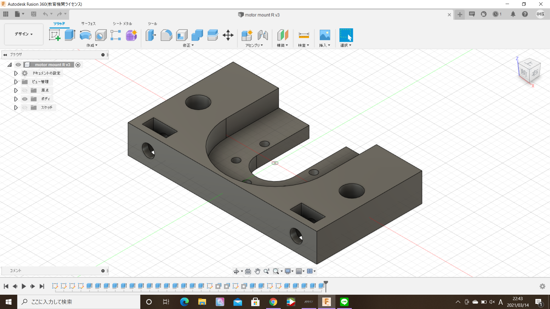Click the Save icon
Screen dimensions: 550x309
(x=34, y=14)
